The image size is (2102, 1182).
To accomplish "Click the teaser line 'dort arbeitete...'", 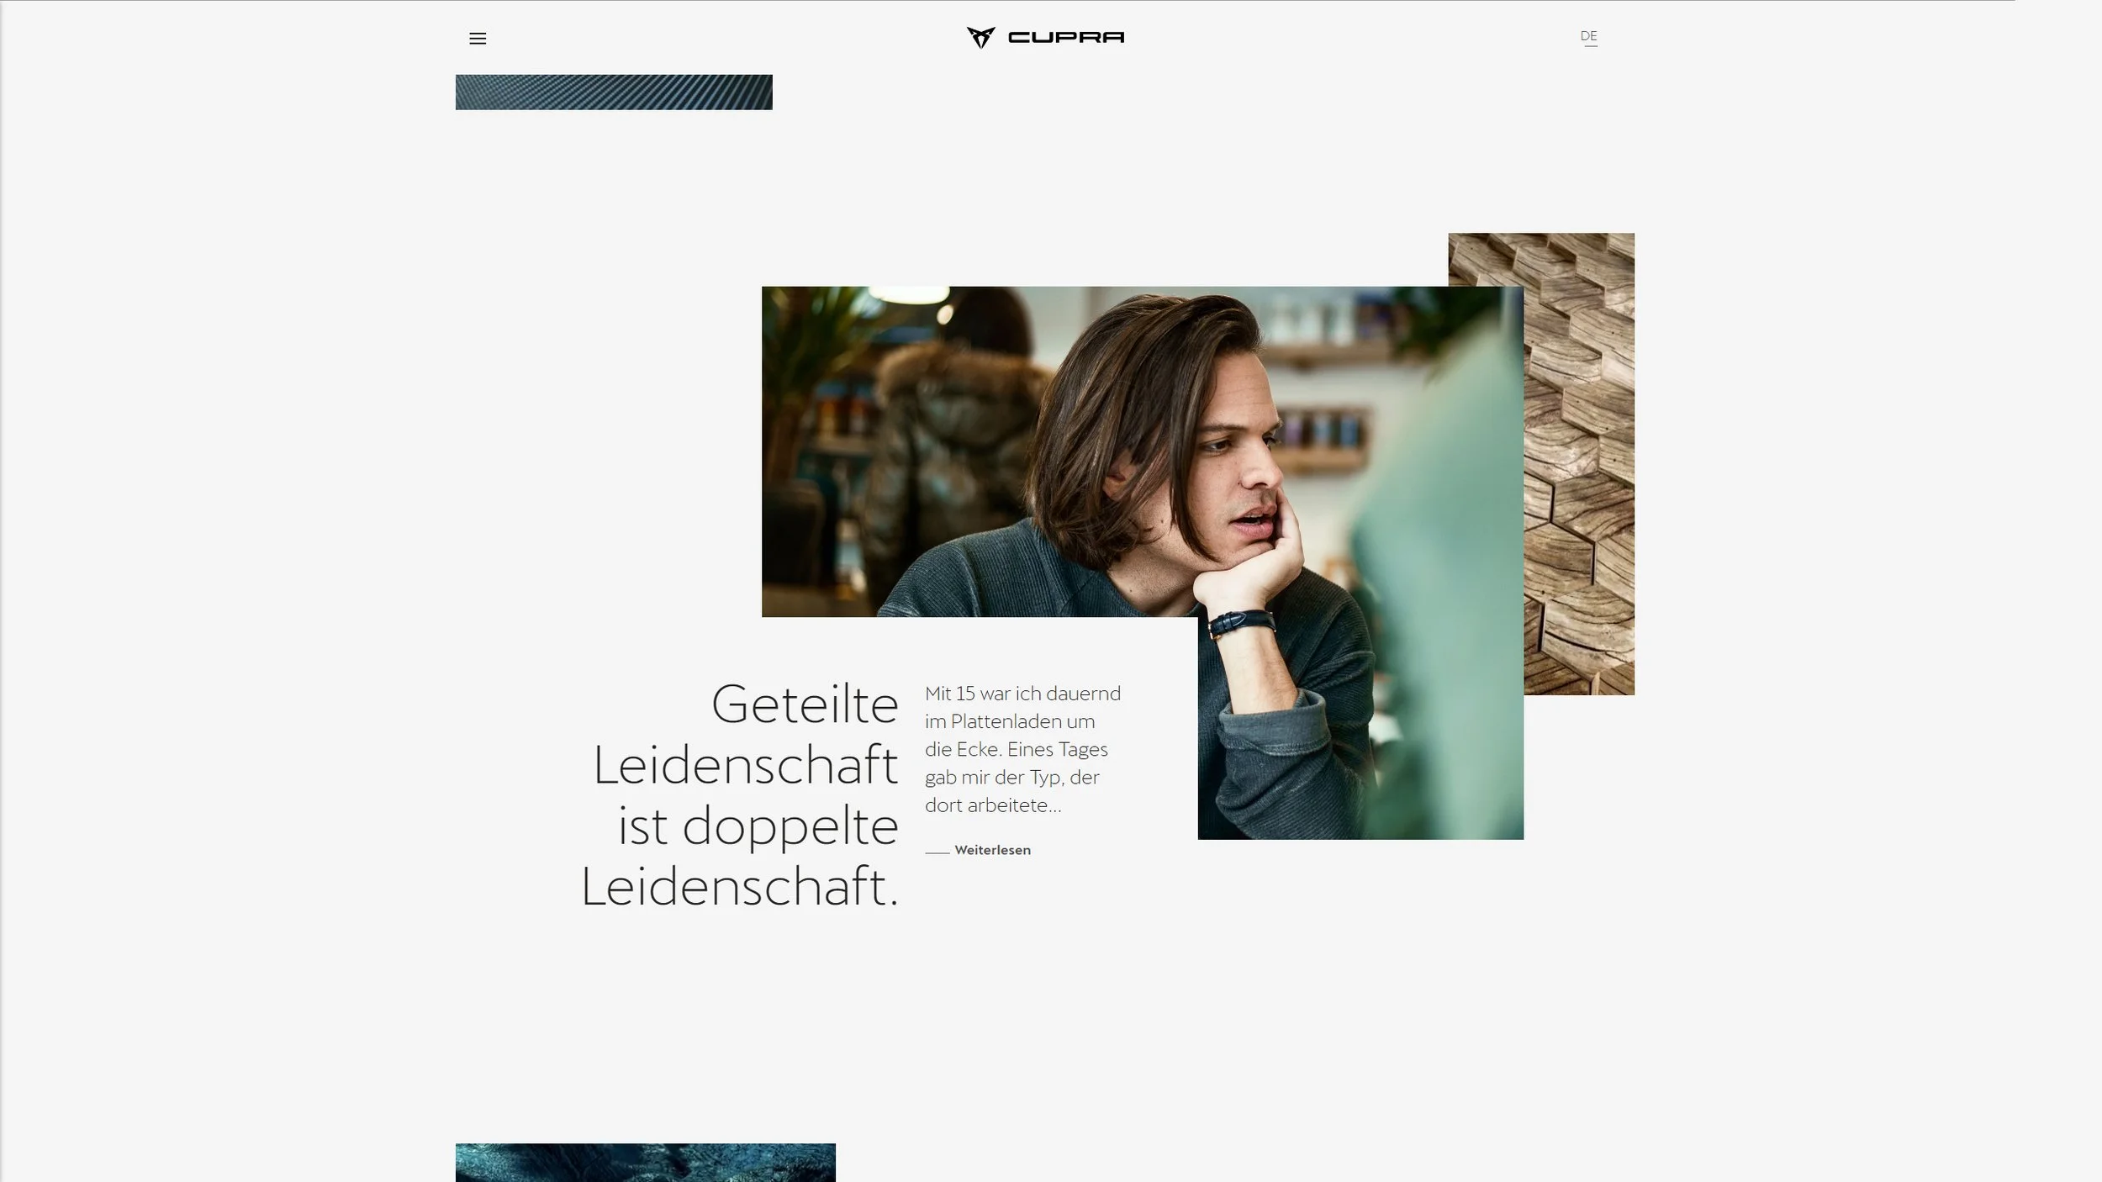I will 993,805.
